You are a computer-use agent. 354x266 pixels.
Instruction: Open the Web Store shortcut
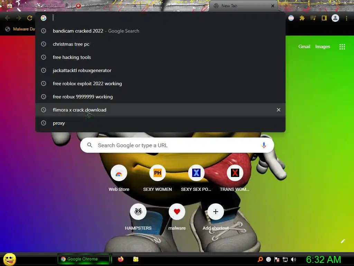(119, 178)
